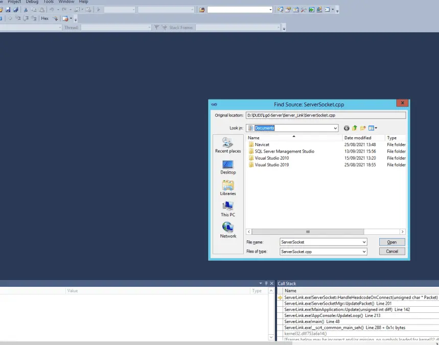Pin the bottom-left panel with pushpin
This screenshot has width=439, height=345.
point(266,283)
